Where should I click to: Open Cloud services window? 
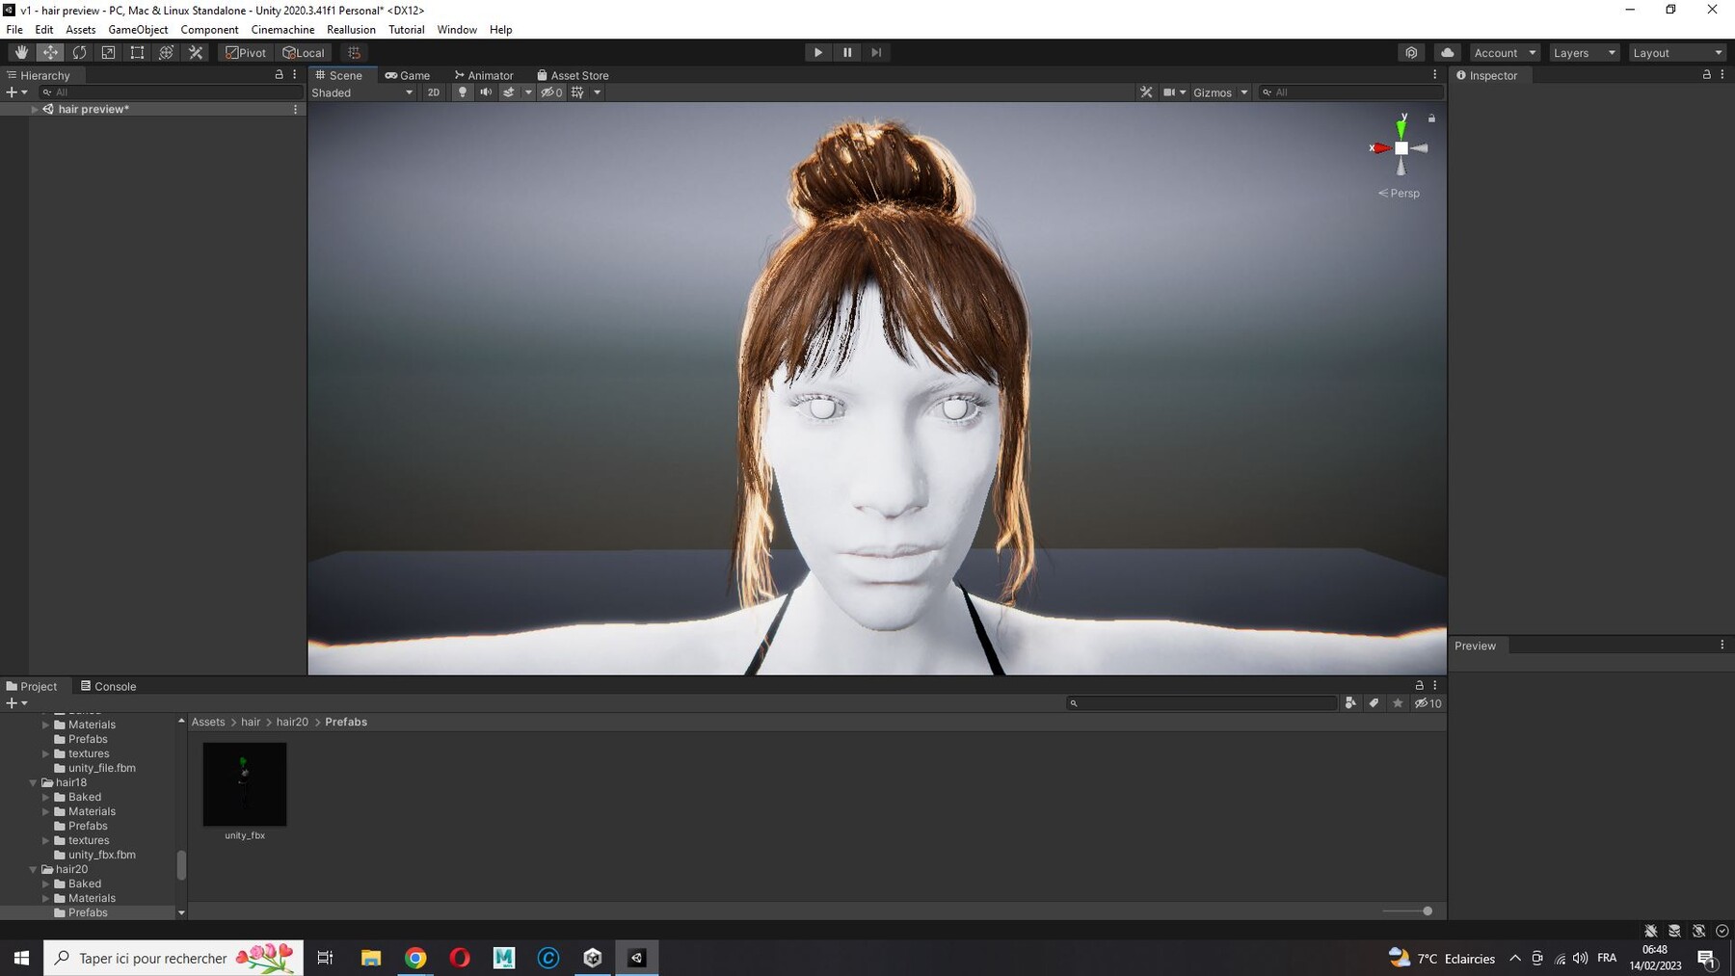1447,53
